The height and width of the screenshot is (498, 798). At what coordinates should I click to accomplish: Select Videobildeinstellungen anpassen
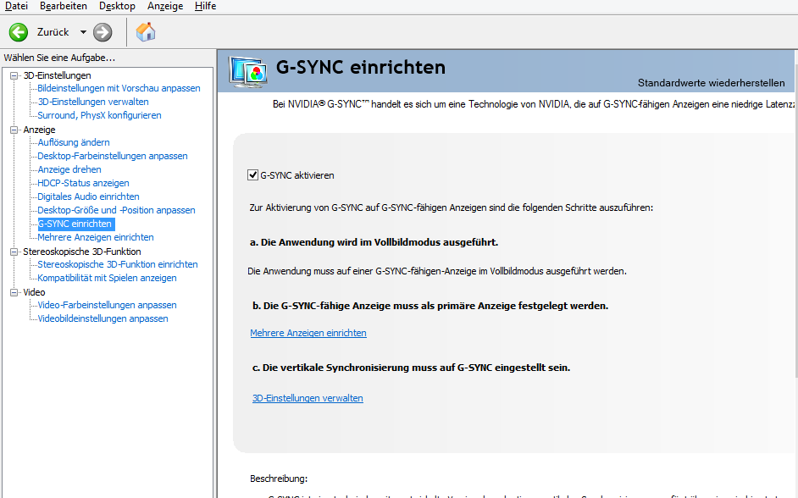pos(103,318)
